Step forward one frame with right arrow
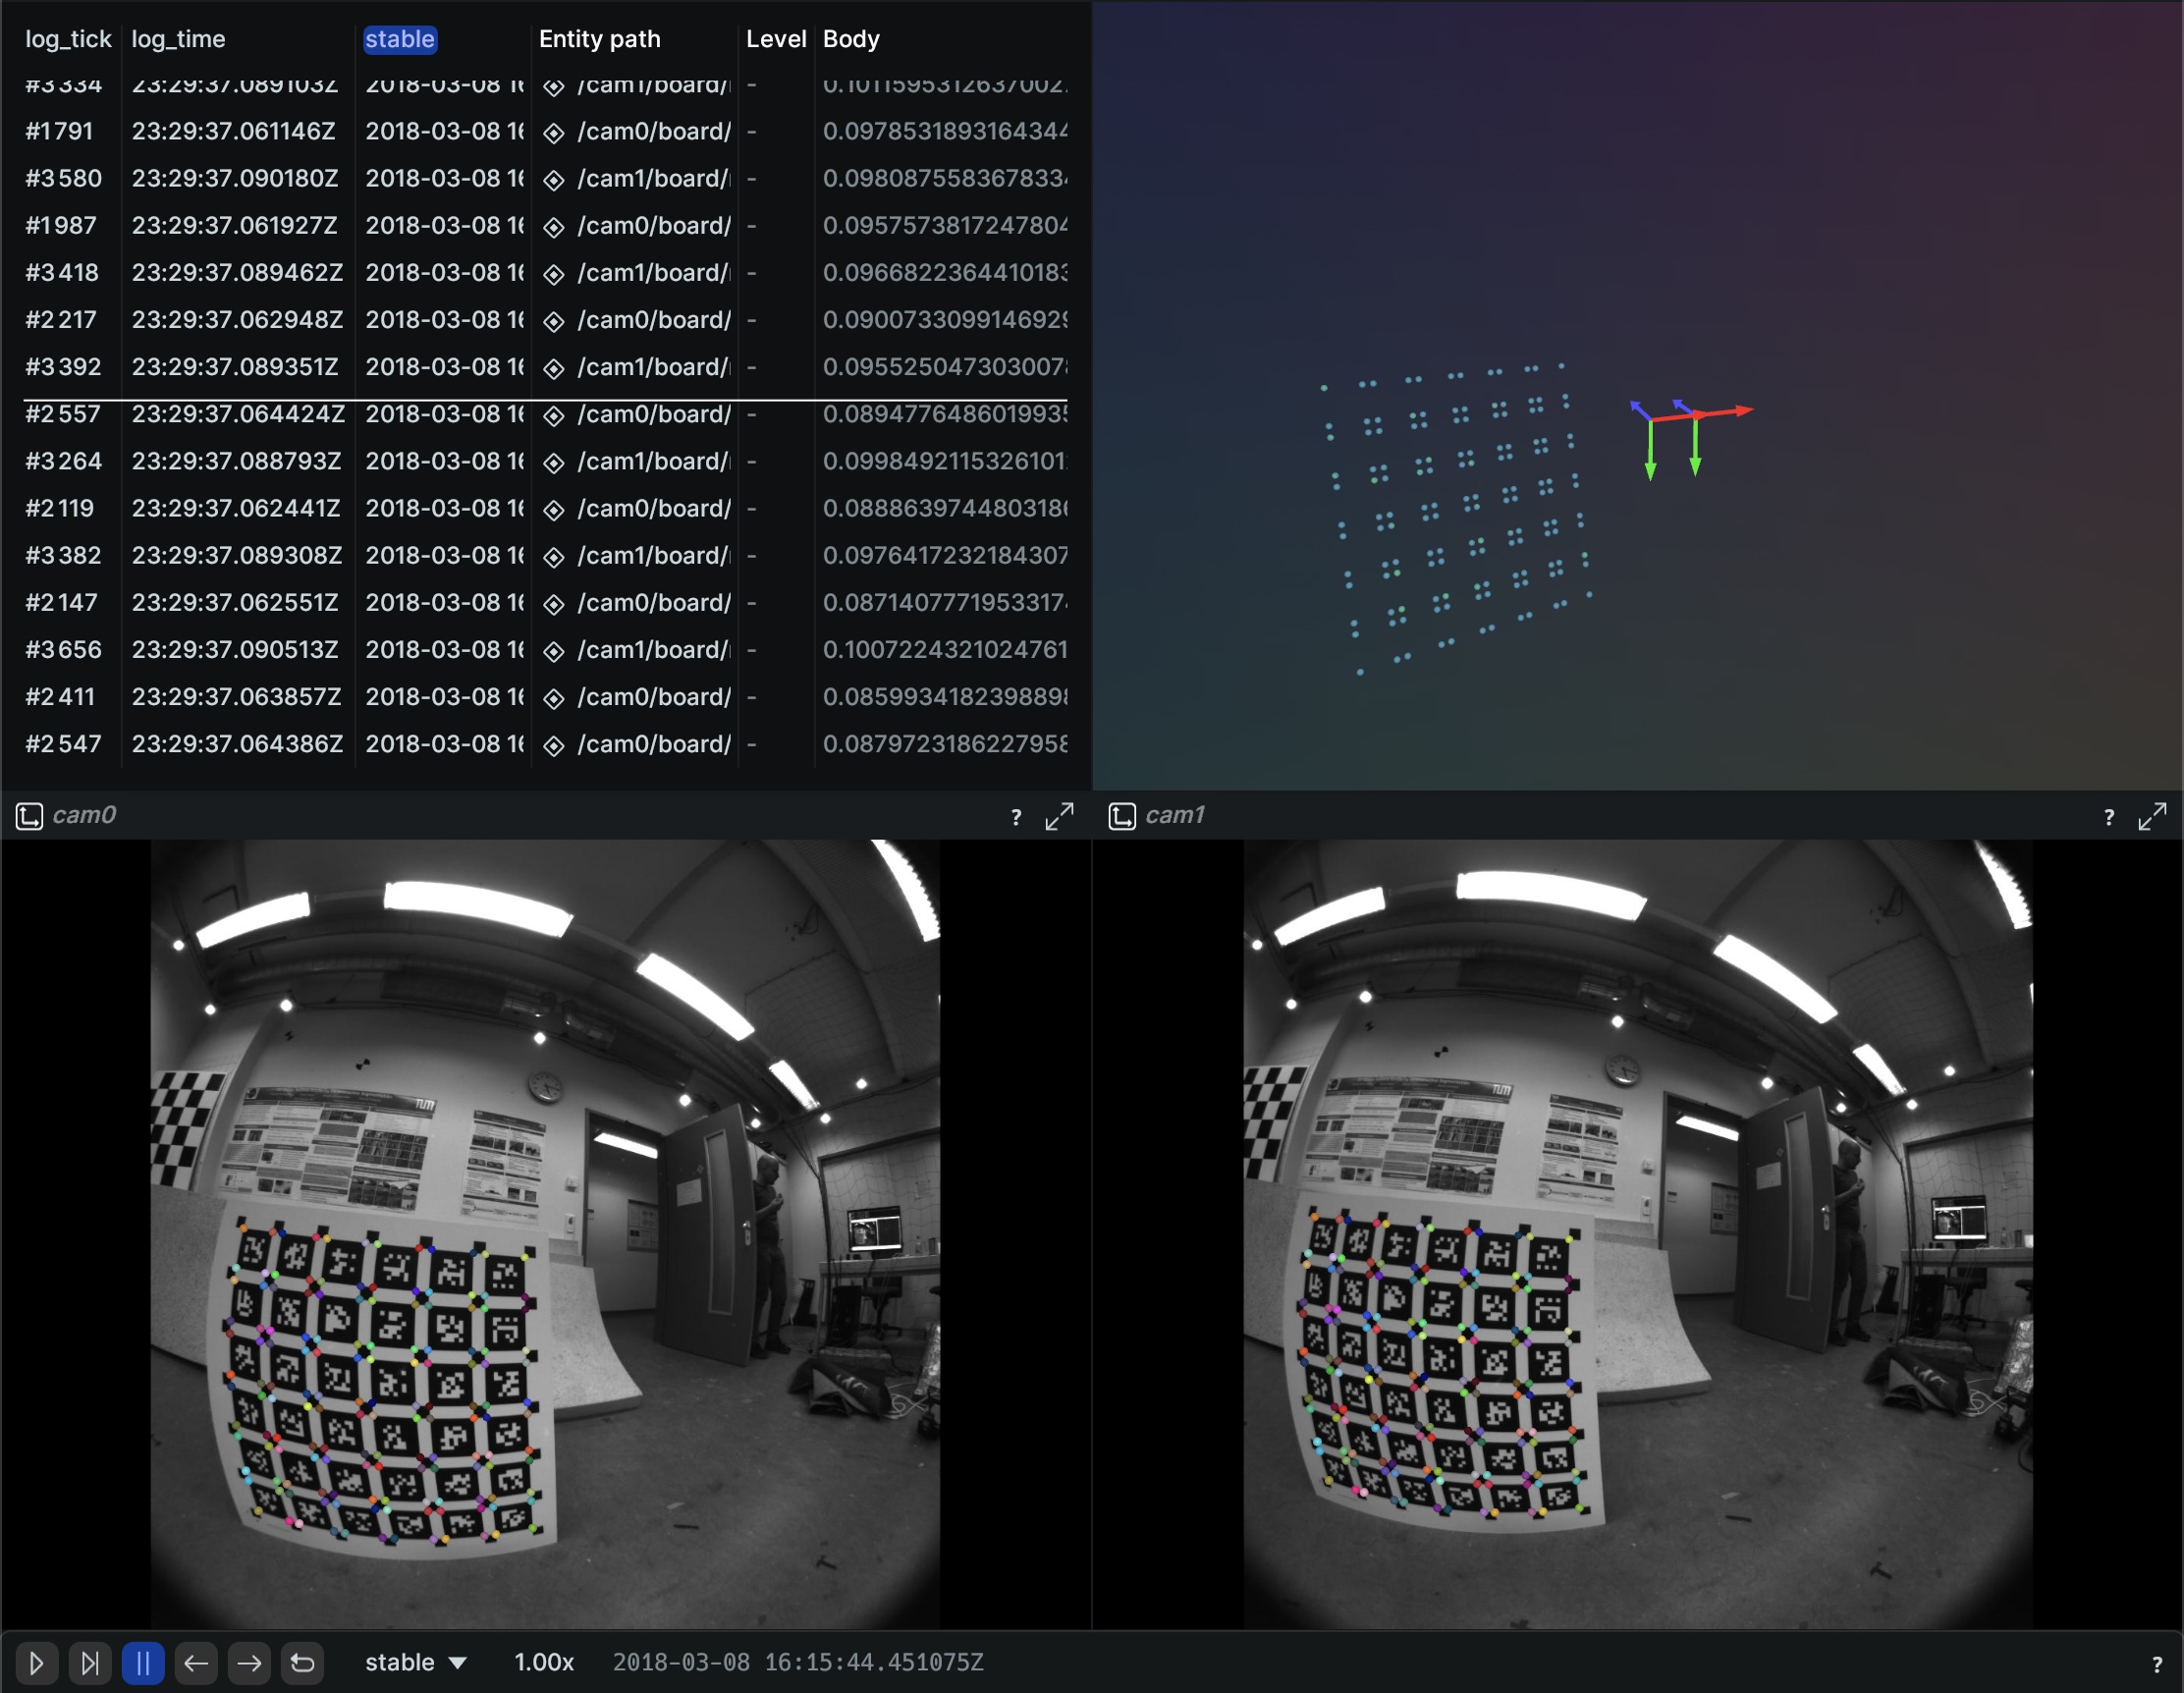 coord(249,1663)
